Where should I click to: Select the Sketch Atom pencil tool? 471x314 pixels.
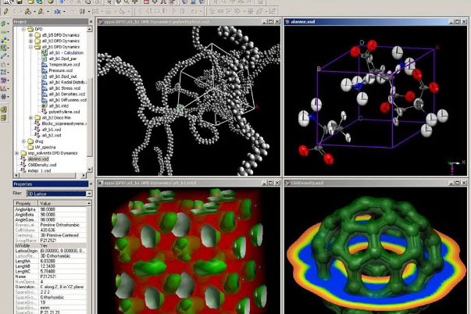[x=6, y=12]
